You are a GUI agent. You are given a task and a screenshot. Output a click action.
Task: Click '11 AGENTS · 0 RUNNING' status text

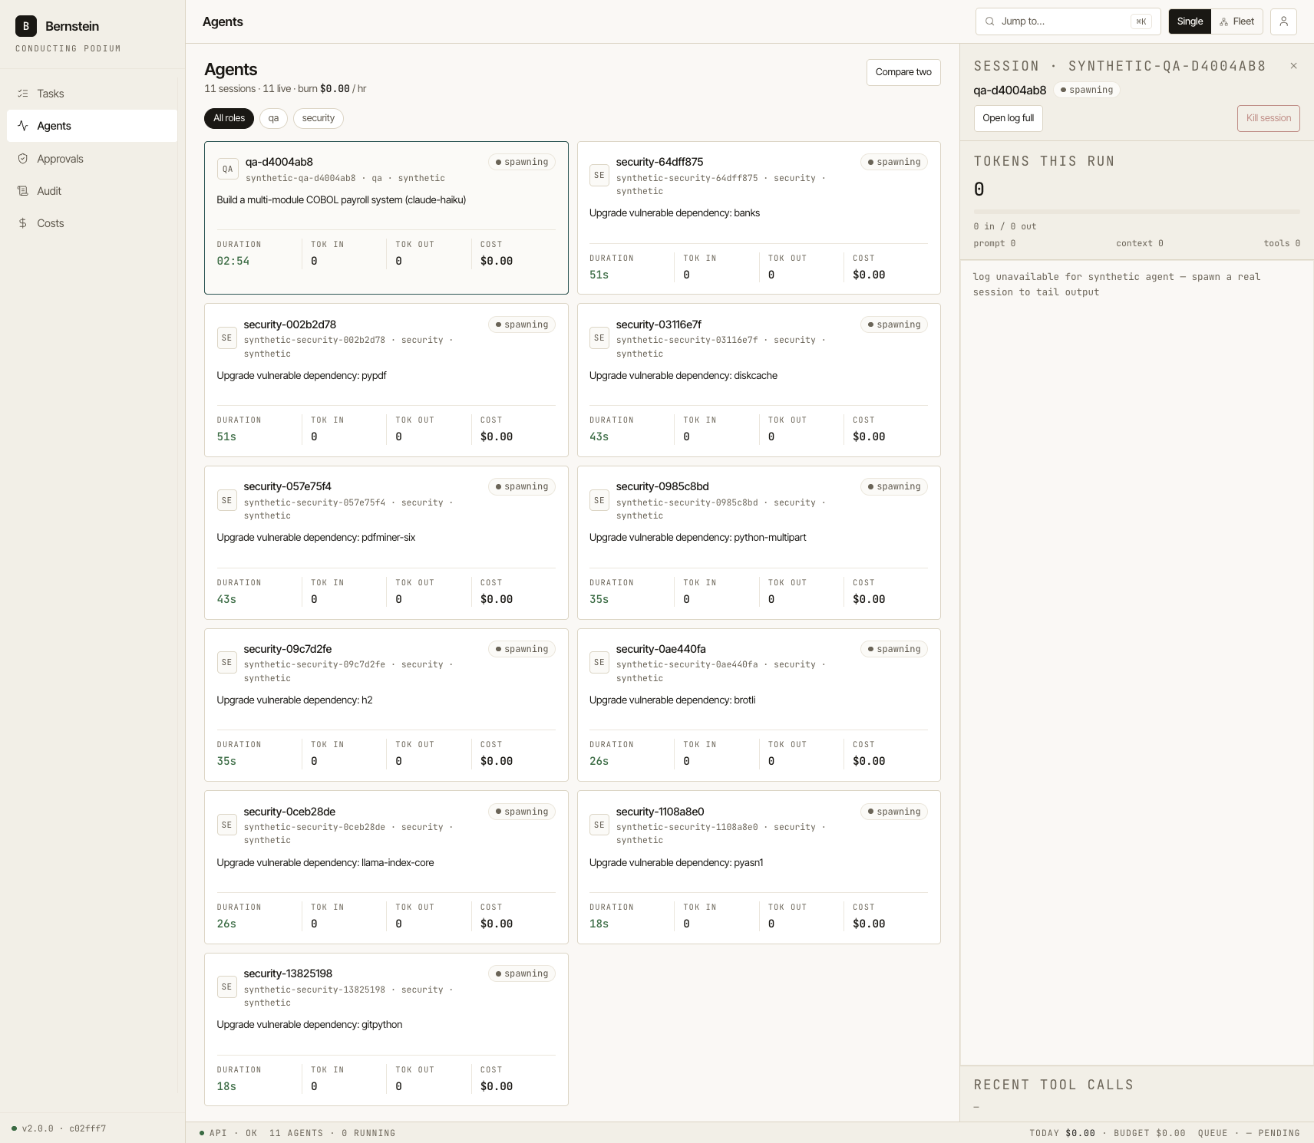[x=332, y=1133]
